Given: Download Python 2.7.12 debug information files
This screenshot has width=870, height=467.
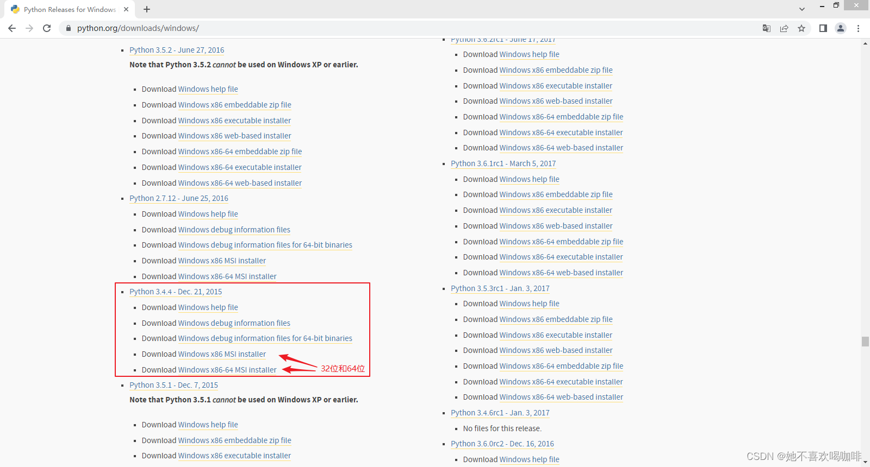Looking at the screenshot, I should pyautogui.click(x=234, y=230).
